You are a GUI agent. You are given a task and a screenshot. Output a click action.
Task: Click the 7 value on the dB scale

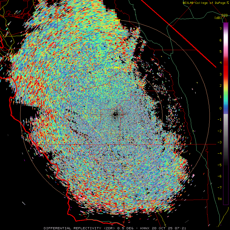221,29
